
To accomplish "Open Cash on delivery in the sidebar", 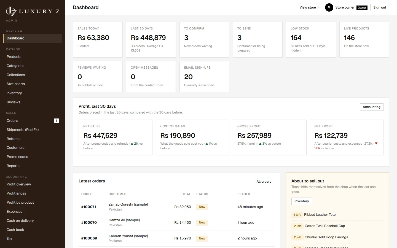I will [x=33, y=221].
